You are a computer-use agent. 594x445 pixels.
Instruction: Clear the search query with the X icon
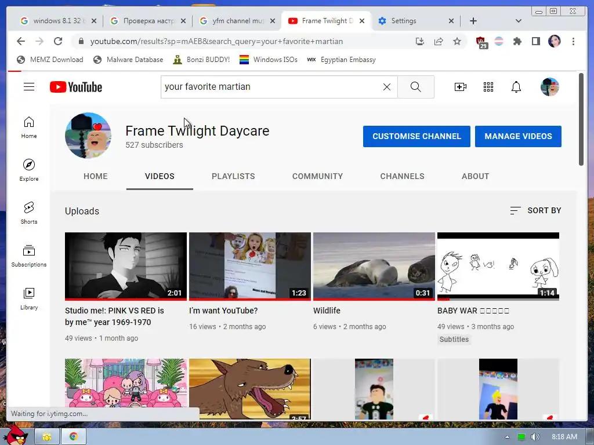tap(387, 87)
